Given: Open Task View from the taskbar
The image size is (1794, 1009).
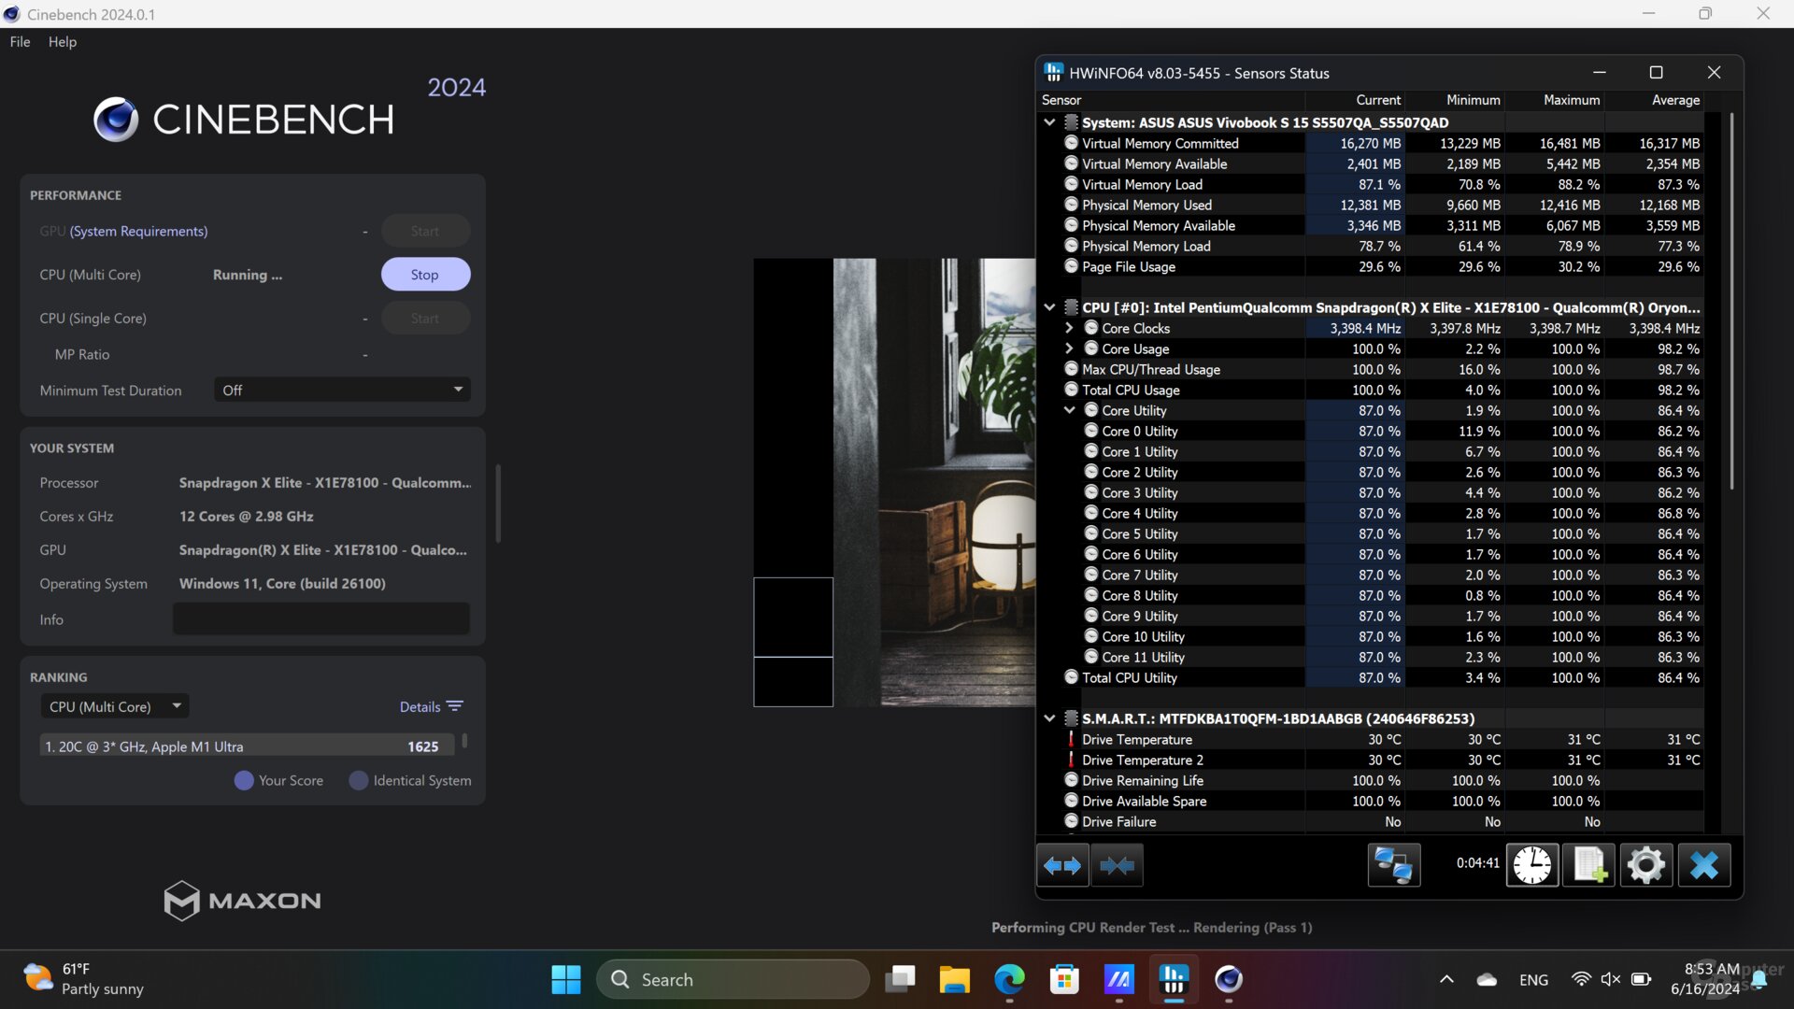Looking at the screenshot, I should click(900, 979).
